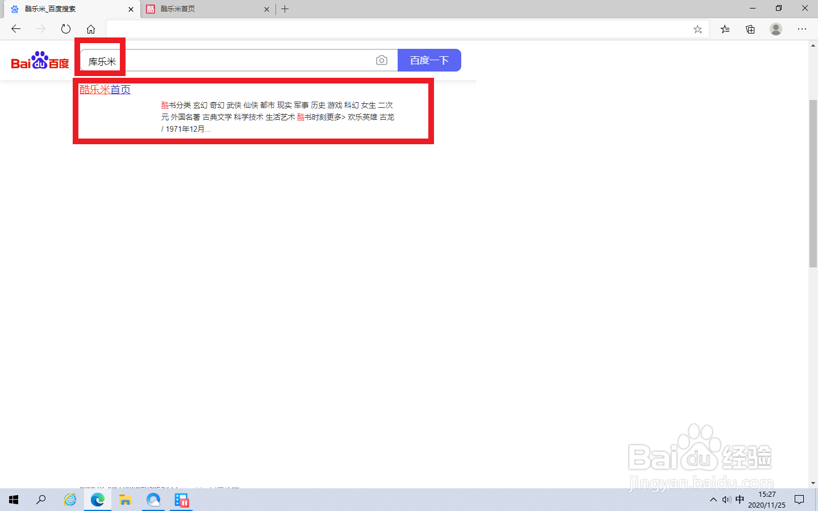Open the 酷乐米首页 search result
The width and height of the screenshot is (818, 511).
click(105, 89)
